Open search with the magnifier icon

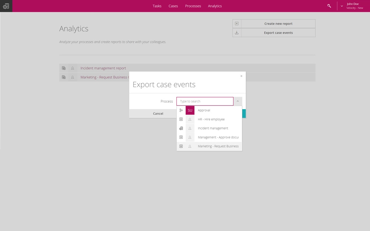coord(329,6)
